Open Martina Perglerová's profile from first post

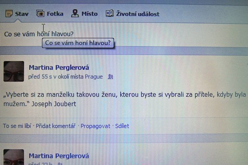pos(59,68)
